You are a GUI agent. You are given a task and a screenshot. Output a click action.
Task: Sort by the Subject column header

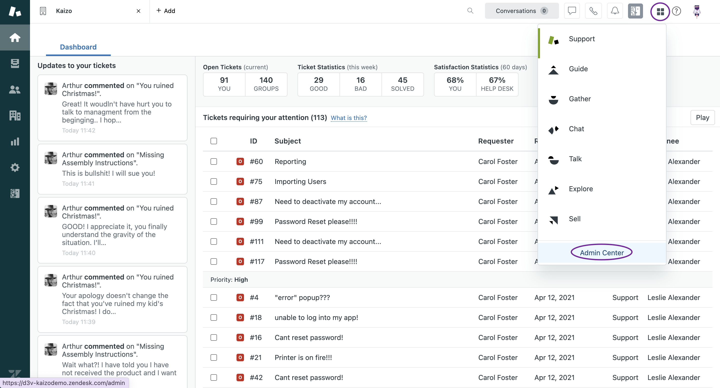pyautogui.click(x=287, y=141)
